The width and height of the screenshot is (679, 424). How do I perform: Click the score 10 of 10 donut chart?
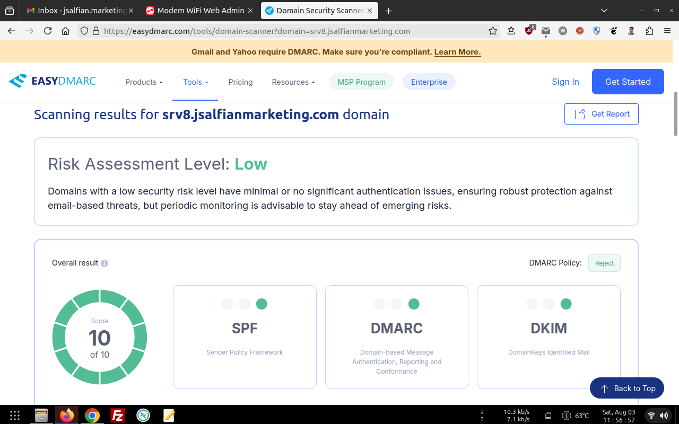[x=100, y=337]
